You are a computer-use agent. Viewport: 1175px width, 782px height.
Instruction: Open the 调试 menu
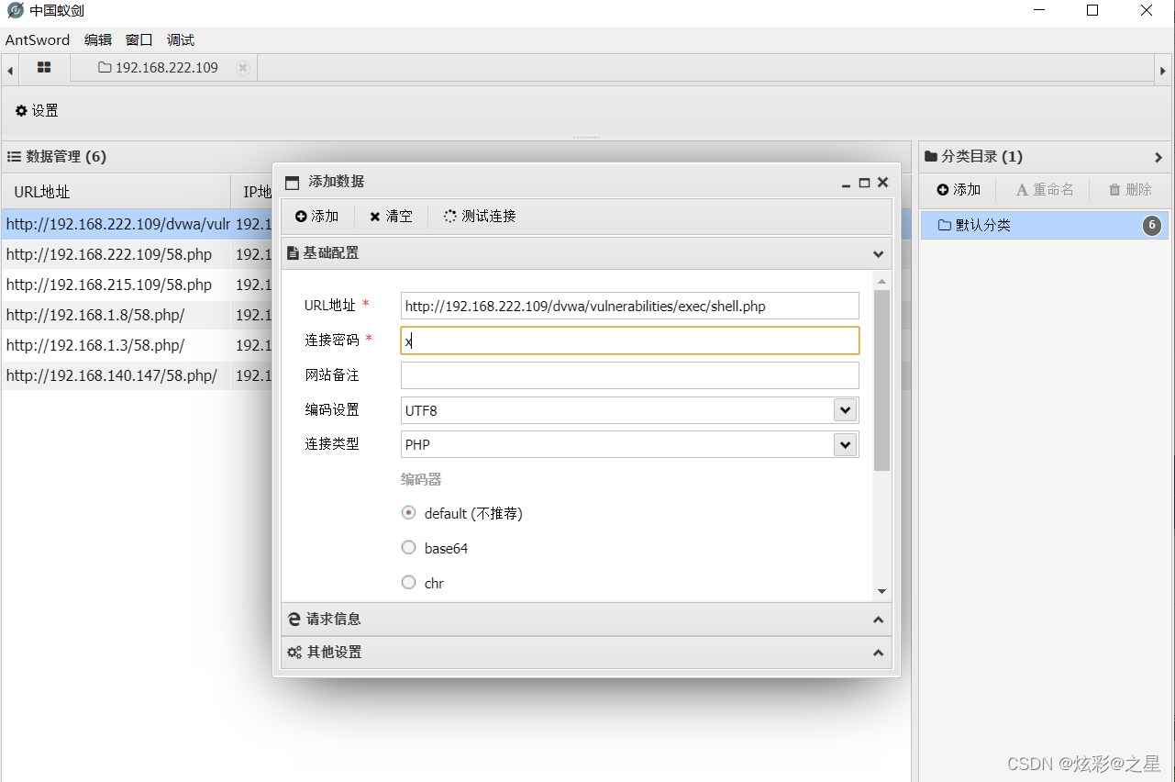point(181,40)
